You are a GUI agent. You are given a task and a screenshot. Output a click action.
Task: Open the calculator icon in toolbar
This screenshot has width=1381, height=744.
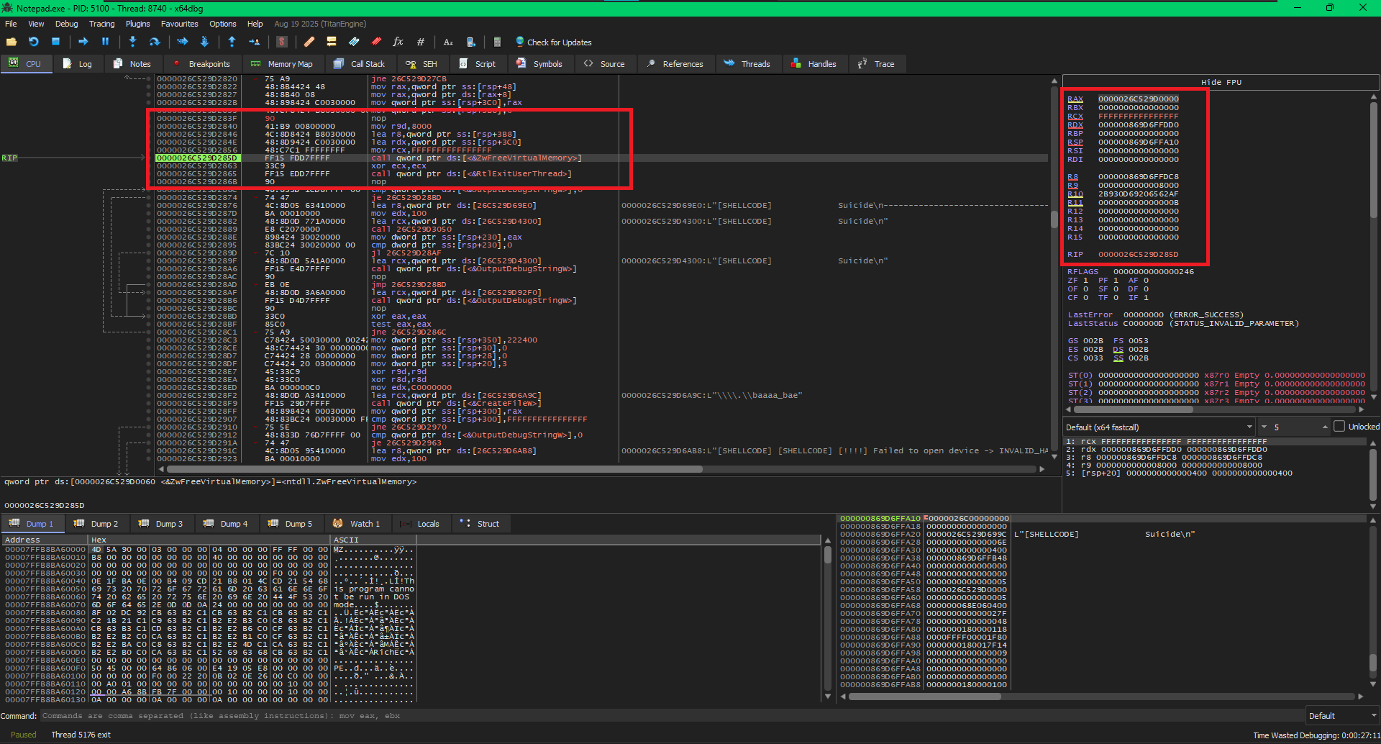[x=497, y=42]
